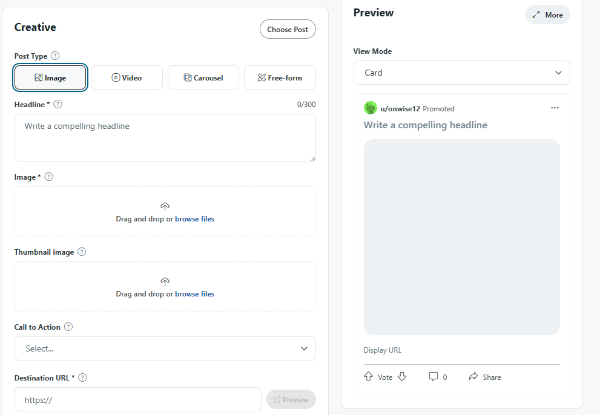
Task: Expand the Call to Action dropdown
Action: [x=165, y=348]
